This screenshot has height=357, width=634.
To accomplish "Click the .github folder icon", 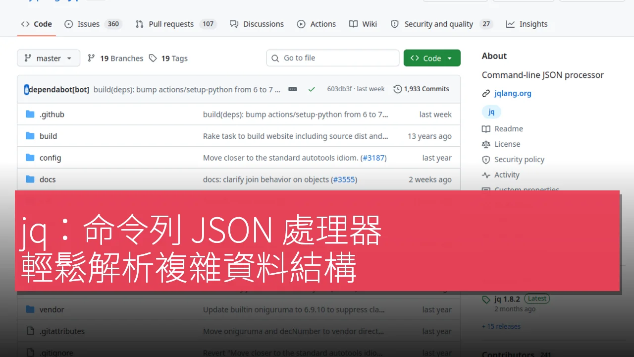I will (30, 114).
